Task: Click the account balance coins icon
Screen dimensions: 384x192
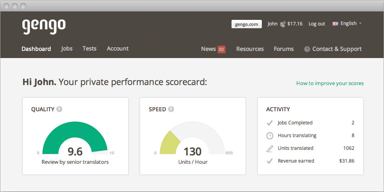Action: coord(283,24)
